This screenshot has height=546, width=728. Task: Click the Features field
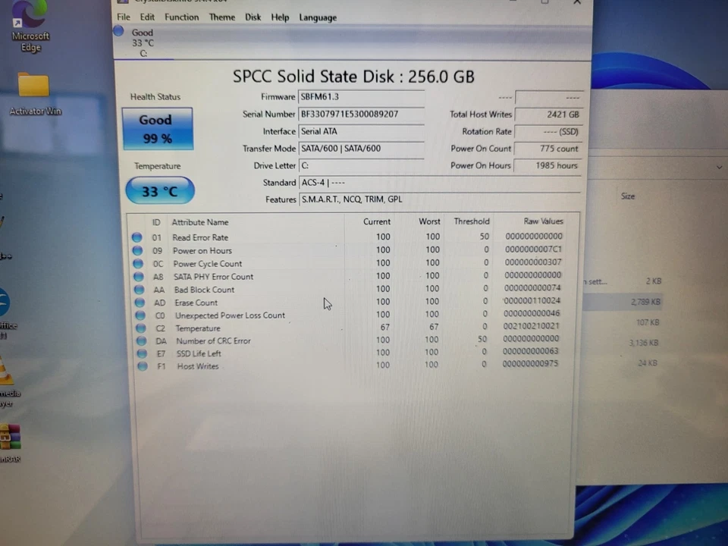440,199
